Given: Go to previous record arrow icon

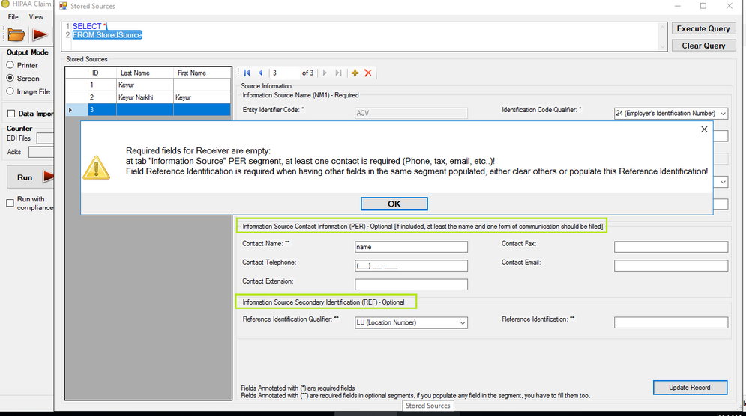Looking at the screenshot, I should [261, 73].
